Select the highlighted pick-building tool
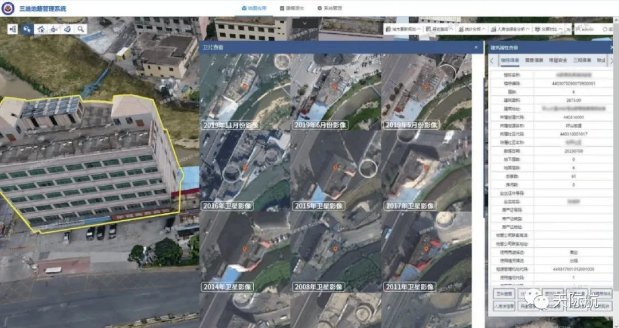Viewport: 619px width, 328px height. pos(26,29)
